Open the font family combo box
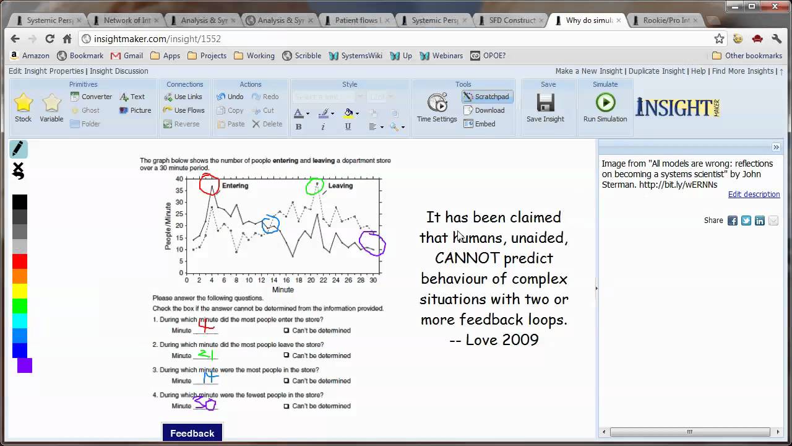This screenshot has width=792, height=446. point(328,97)
